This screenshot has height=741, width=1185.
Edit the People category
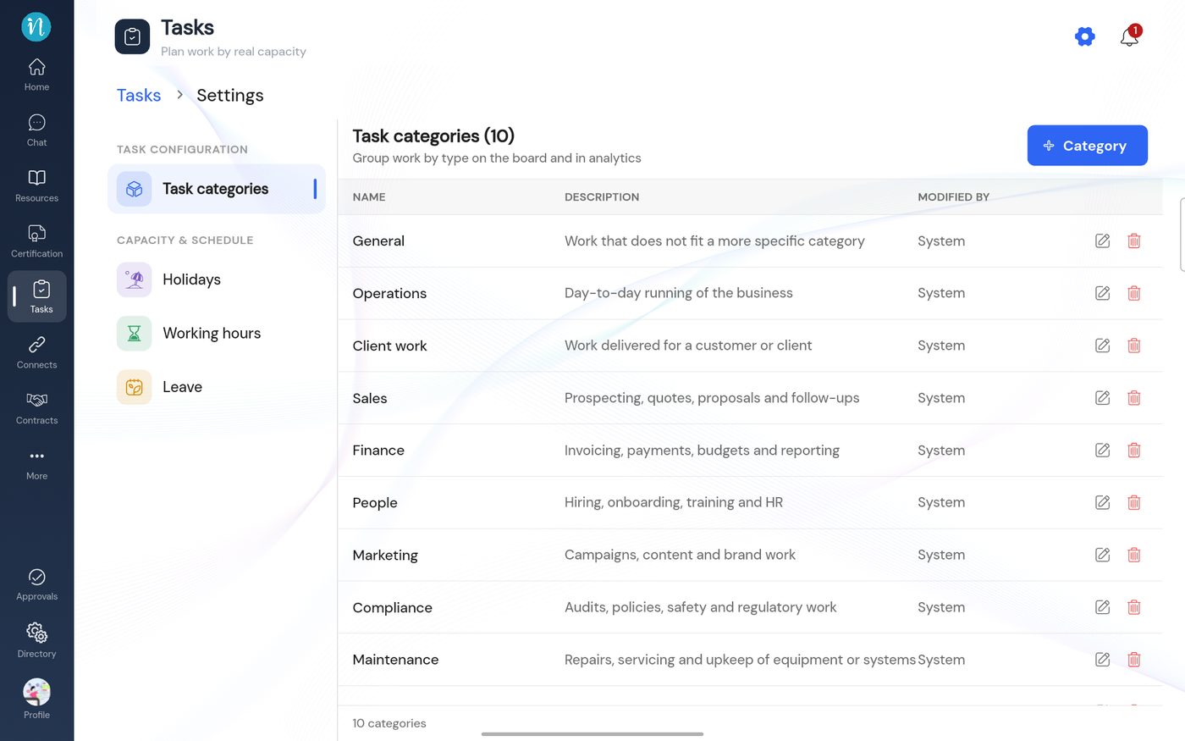click(x=1102, y=502)
